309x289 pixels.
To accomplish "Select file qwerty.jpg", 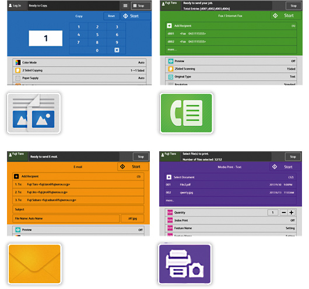I will tap(230, 193).
